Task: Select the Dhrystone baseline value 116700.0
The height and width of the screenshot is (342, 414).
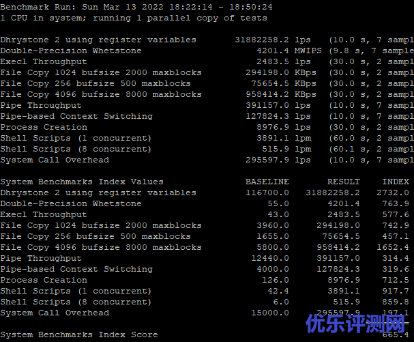Action: (x=267, y=193)
